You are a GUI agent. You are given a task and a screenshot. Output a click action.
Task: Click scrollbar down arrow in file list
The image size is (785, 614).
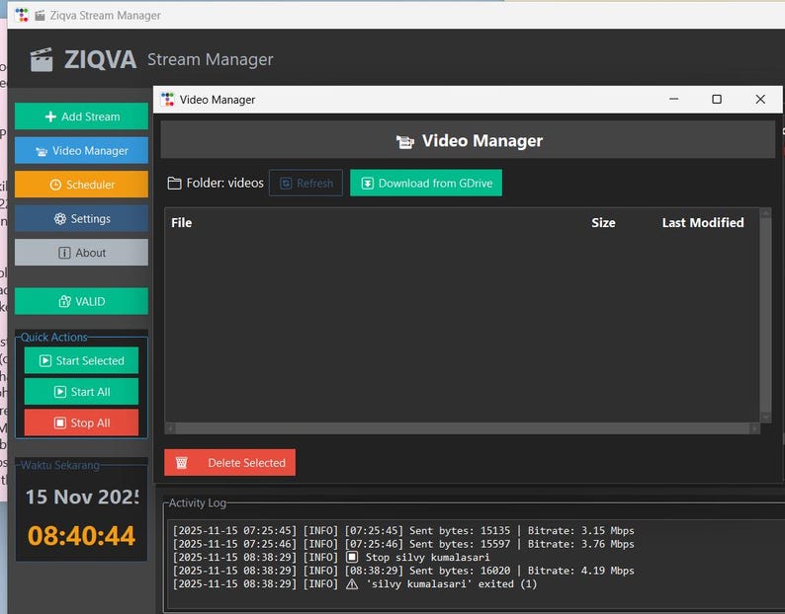[x=765, y=417]
